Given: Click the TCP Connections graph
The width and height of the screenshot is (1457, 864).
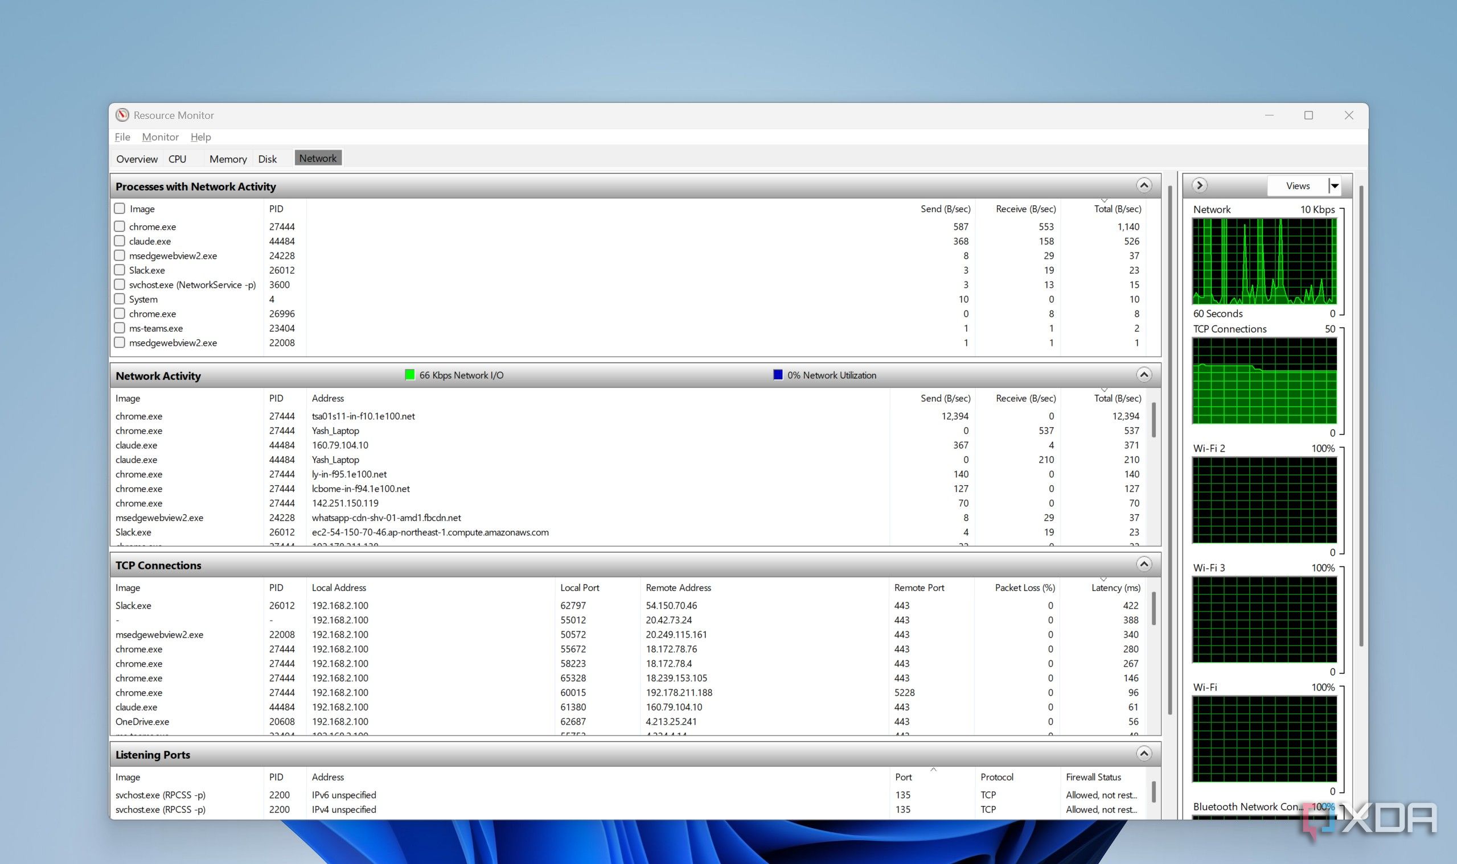Looking at the screenshot, I should pyautogui.click(x=1264, y=381).
